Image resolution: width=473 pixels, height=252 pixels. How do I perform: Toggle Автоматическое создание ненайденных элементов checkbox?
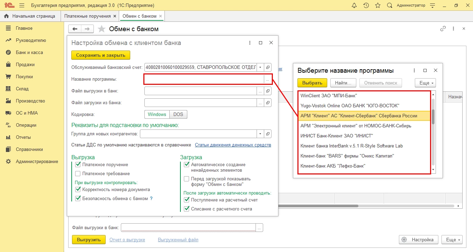pyautogui.click(x=187, y=165)
